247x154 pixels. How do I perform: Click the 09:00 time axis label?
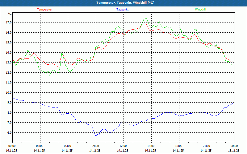(95, 146)
